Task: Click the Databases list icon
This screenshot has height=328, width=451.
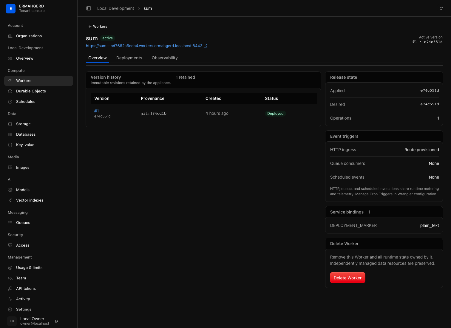Action: point(10,134)
